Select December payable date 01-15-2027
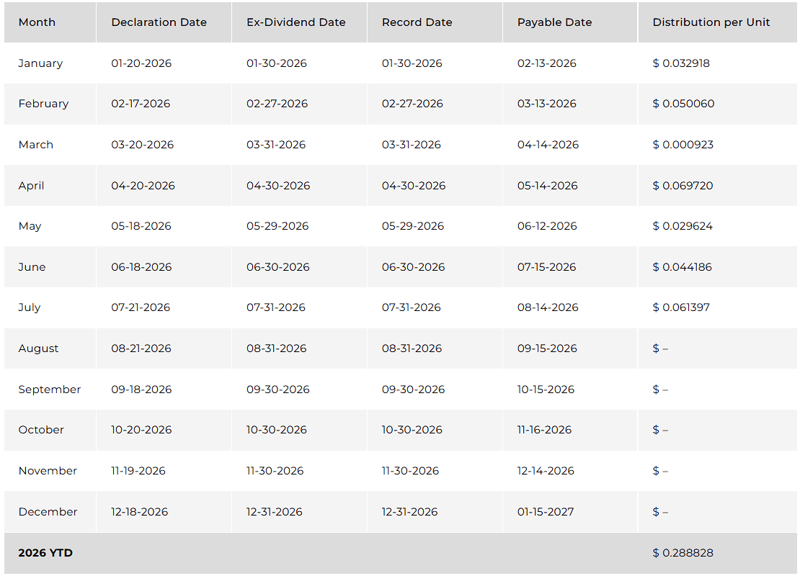Image resolution: width=800 pixels, height=576 pixels. 546,512
